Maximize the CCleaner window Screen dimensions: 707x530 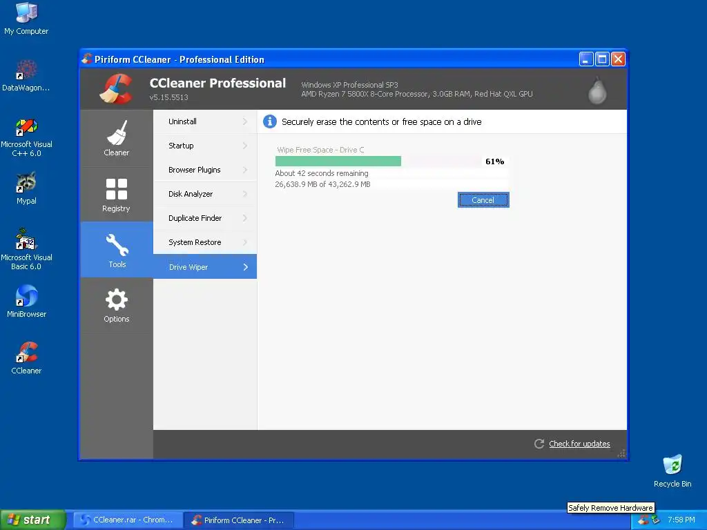[x=602, y=59]
